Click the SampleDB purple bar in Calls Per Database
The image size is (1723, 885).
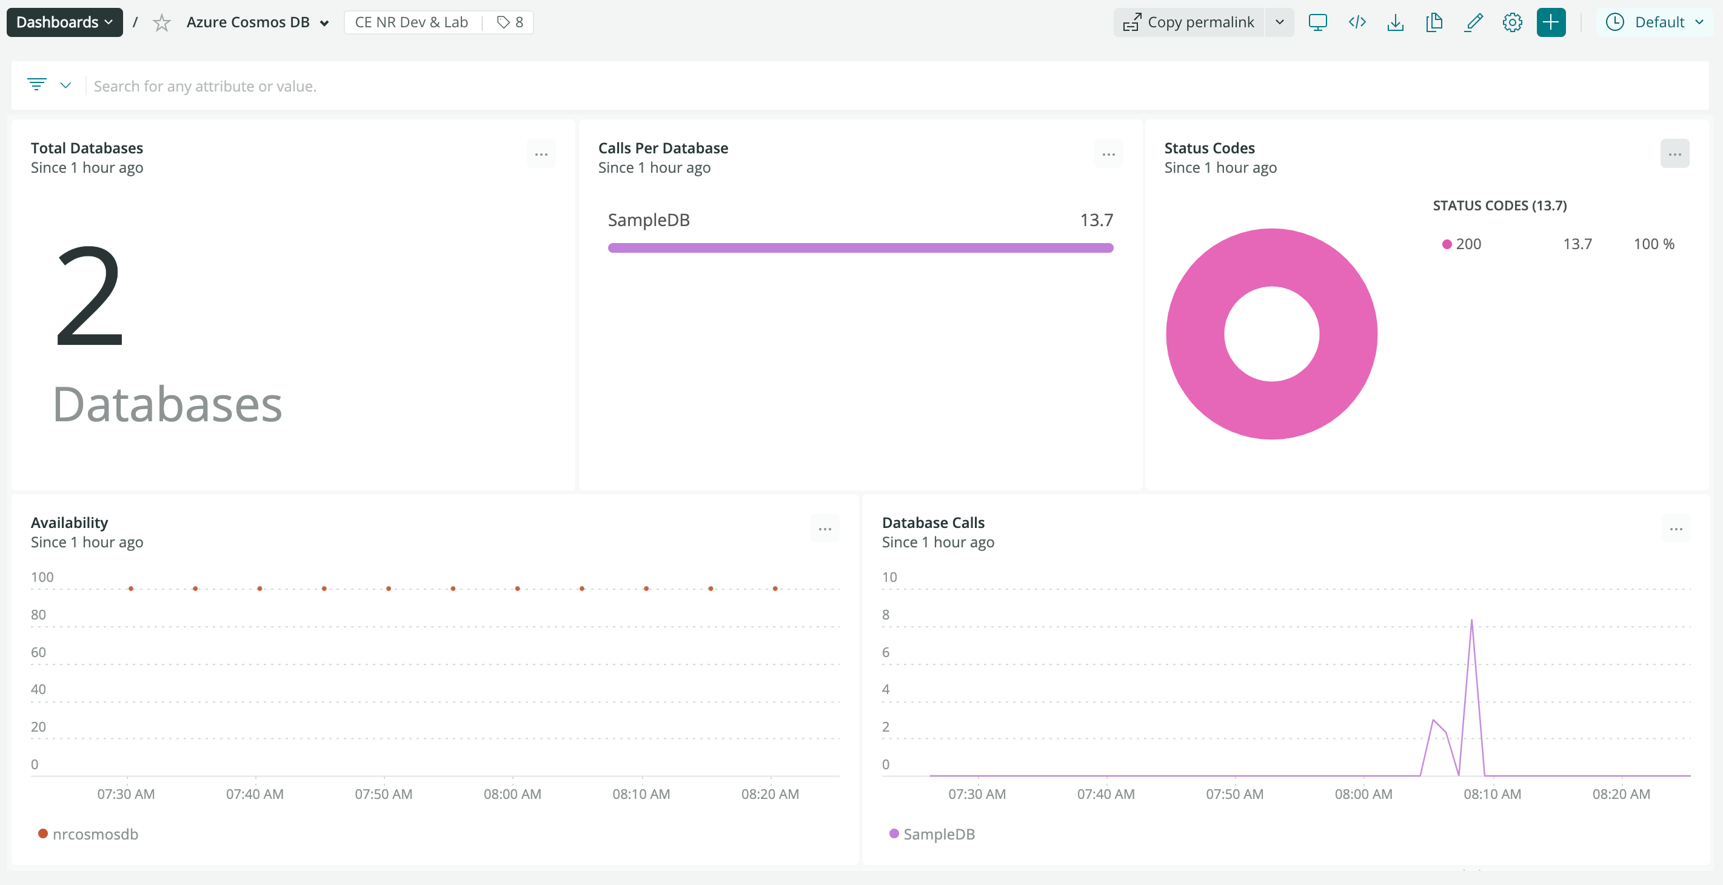click(860, 248)
